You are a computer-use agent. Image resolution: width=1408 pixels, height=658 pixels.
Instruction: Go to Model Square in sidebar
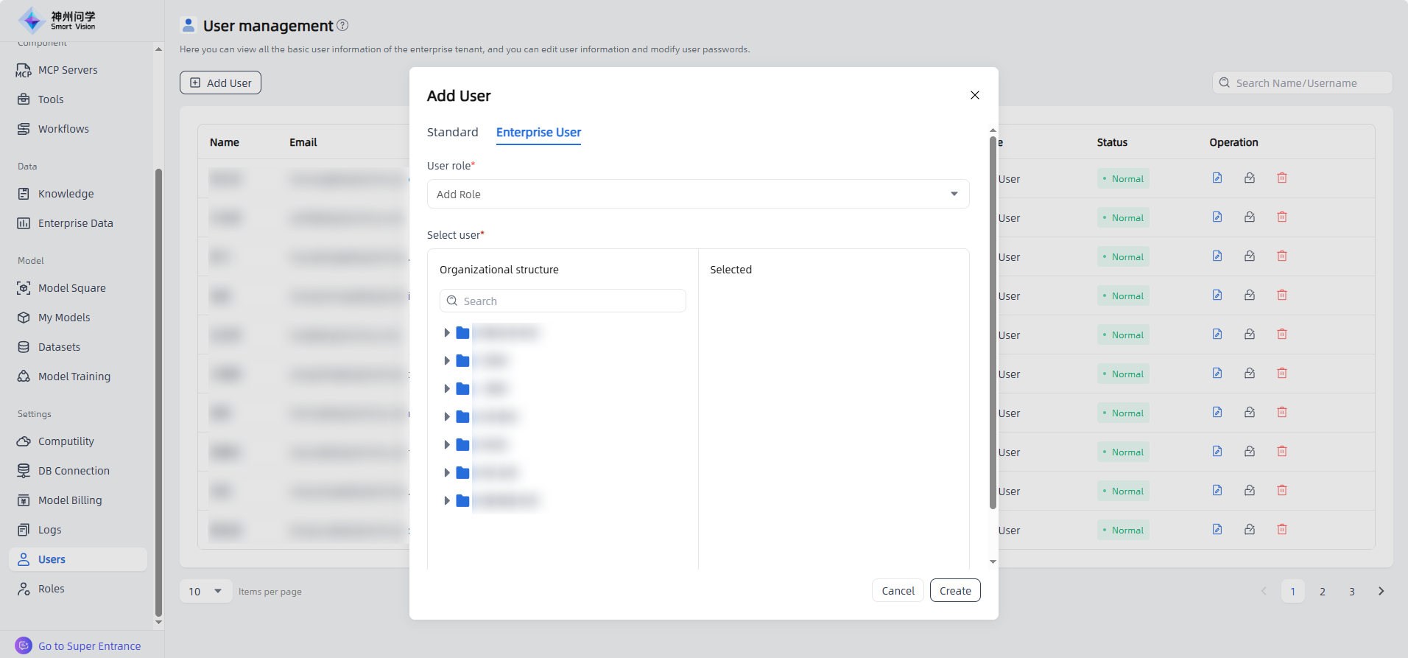(71, 288)
